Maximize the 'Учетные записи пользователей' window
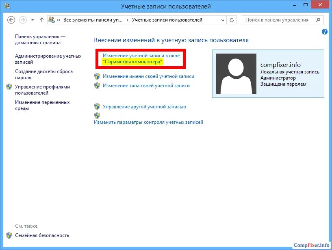332x250 pixels. (x=305, y=4)
